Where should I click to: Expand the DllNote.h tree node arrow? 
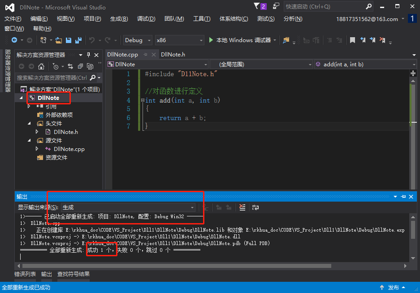[37, 132]
